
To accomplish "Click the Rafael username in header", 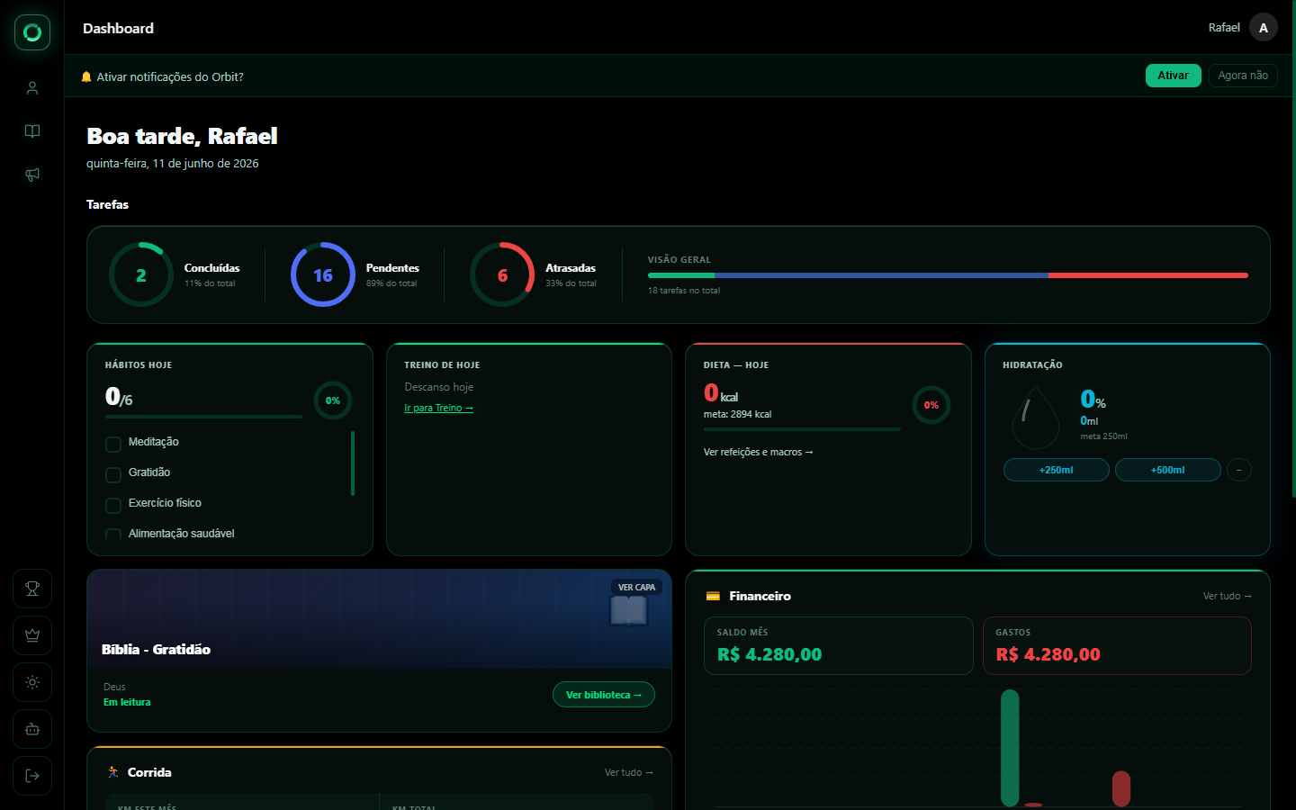I will 1224,28.
